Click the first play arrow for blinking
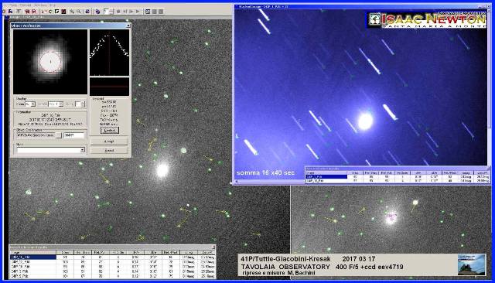This screenshot has width=495, height=283. click(x=131, y=12)
